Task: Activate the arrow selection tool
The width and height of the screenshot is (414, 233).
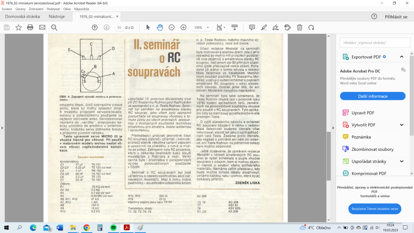Action: pos(148,28)
